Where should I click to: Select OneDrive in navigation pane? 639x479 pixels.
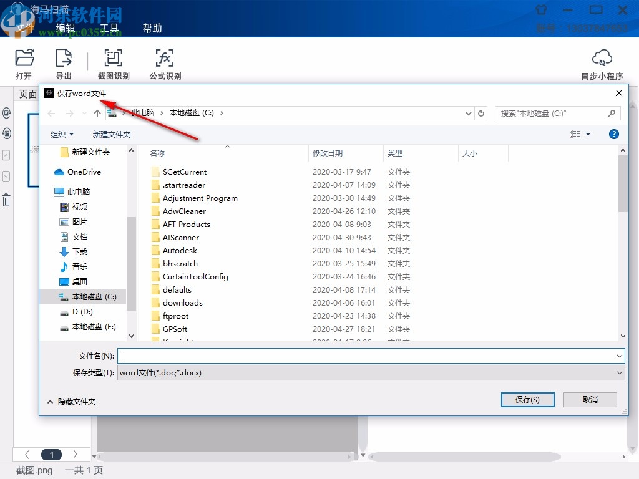click(77, 172)
